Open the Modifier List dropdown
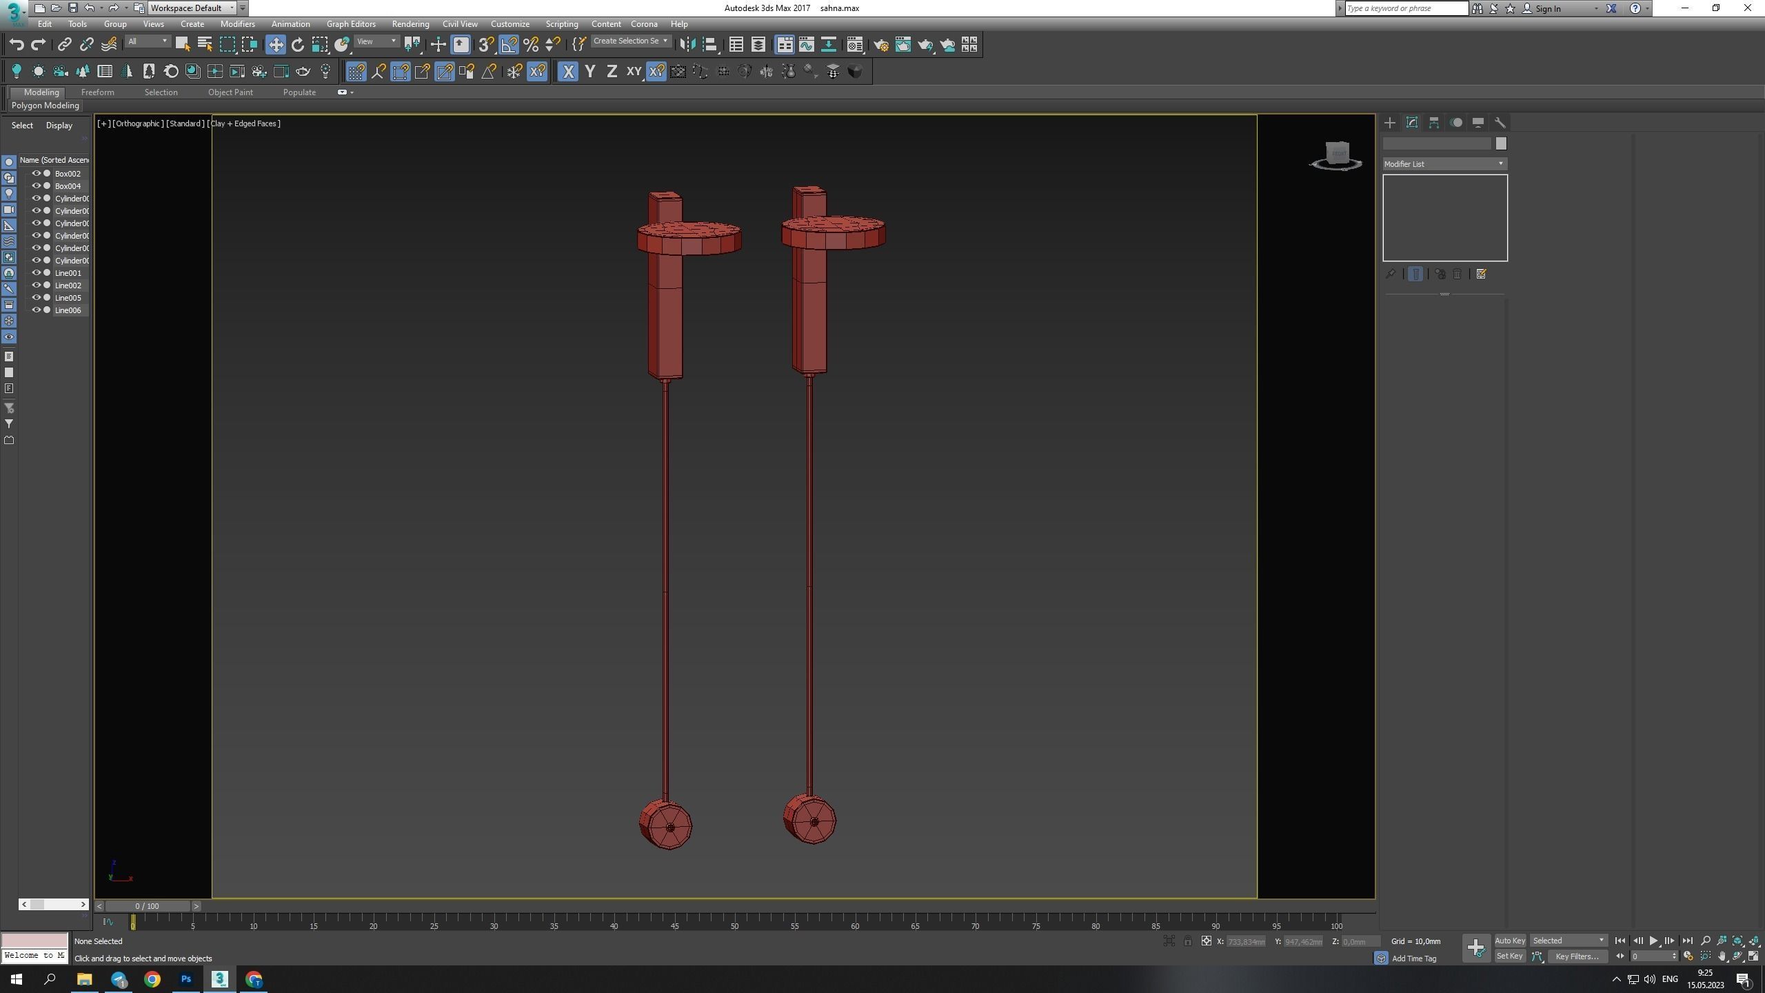The height and width of the screenshot is (993, 1765). tap(1444, 164)
